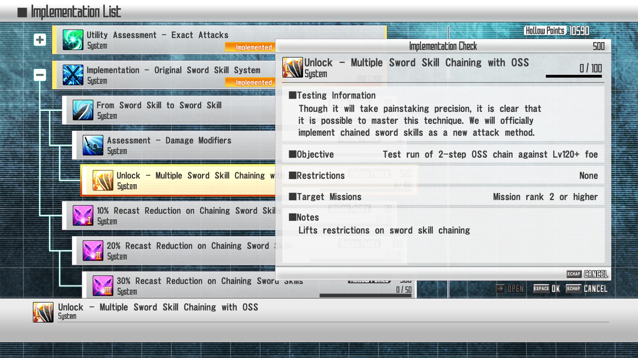Click the 10% Recast Reduction icon
This screenshot has width=638, height=358.
83,215
